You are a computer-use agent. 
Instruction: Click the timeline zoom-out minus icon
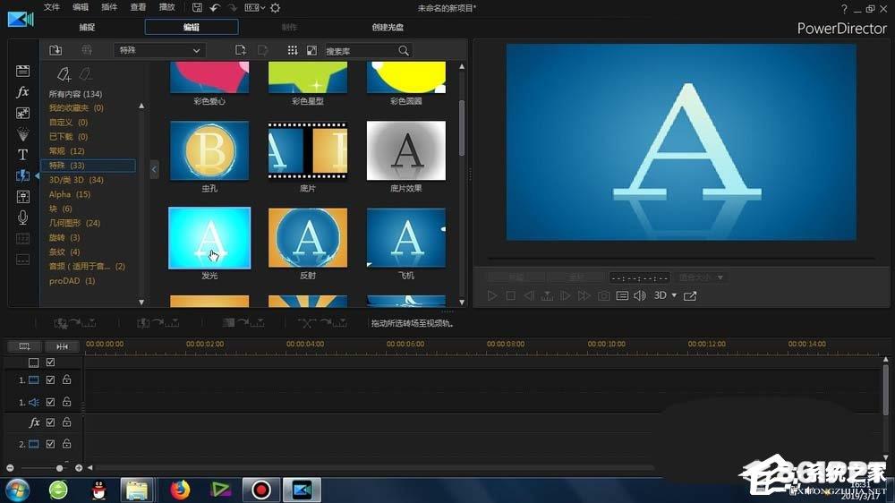[10, 468]
